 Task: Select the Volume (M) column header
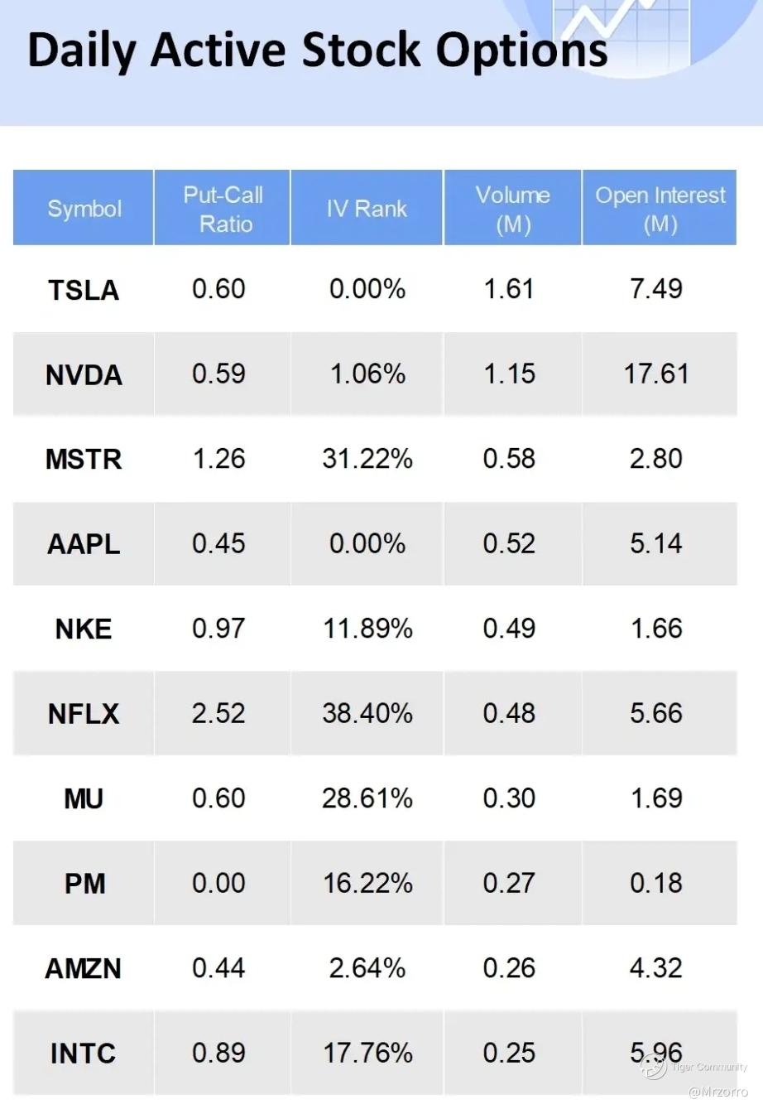click(512, 209)
